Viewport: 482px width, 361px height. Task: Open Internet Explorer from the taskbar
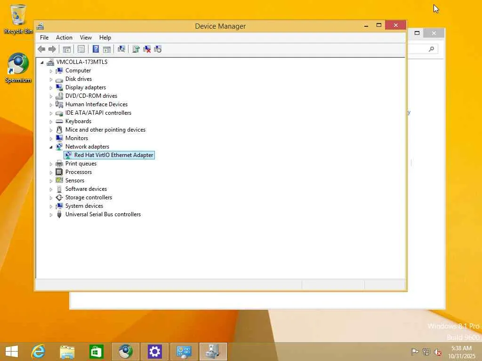coord(39,352)
